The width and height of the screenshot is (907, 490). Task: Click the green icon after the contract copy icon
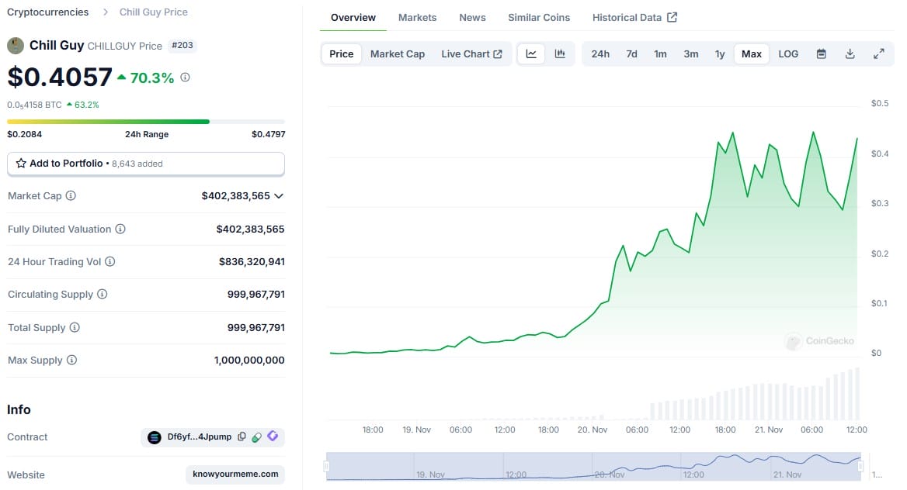[x=257, y=437]
